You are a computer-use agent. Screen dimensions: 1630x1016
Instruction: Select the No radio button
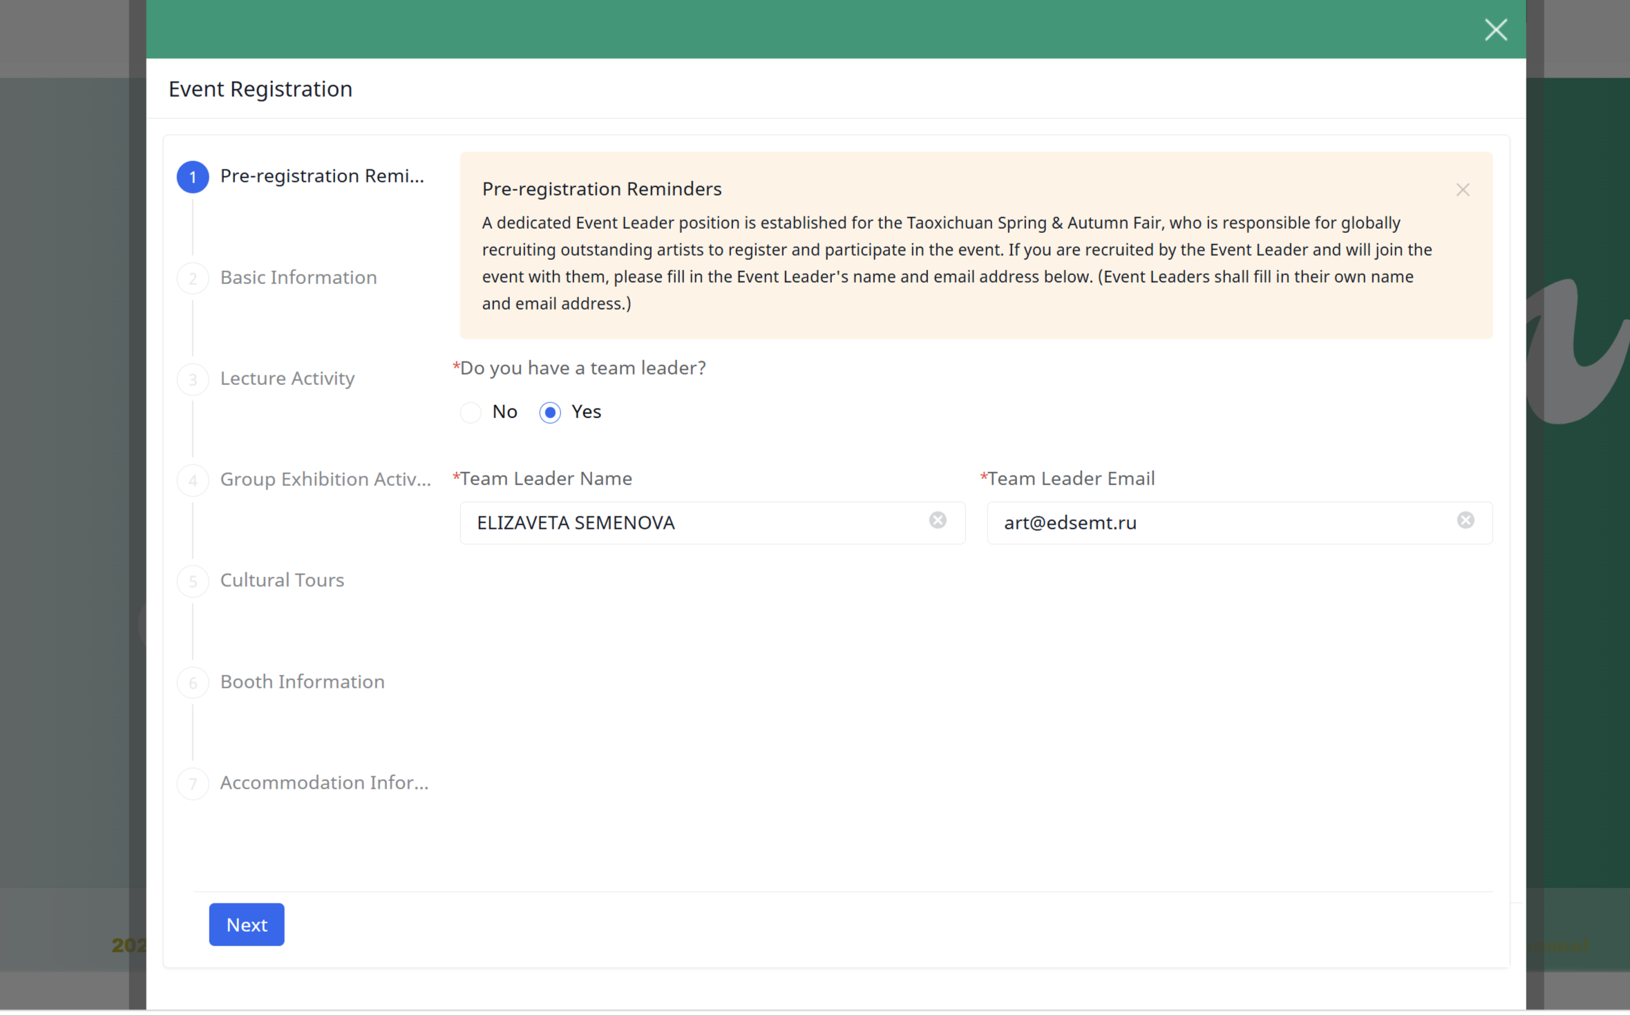click(471, 412)
